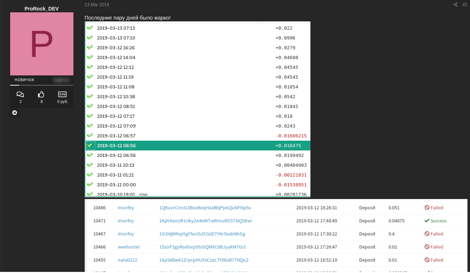Open ProRock_DEV user profile name
The width and height of the screenshot is (470, 273).
coord(41,8)
